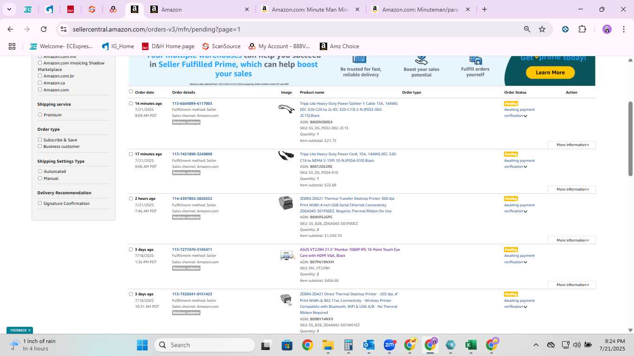Open the ZEBRA ZD421 printer product link

click(349, 303)
